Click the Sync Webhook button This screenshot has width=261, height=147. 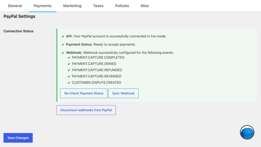coord(123,93)
